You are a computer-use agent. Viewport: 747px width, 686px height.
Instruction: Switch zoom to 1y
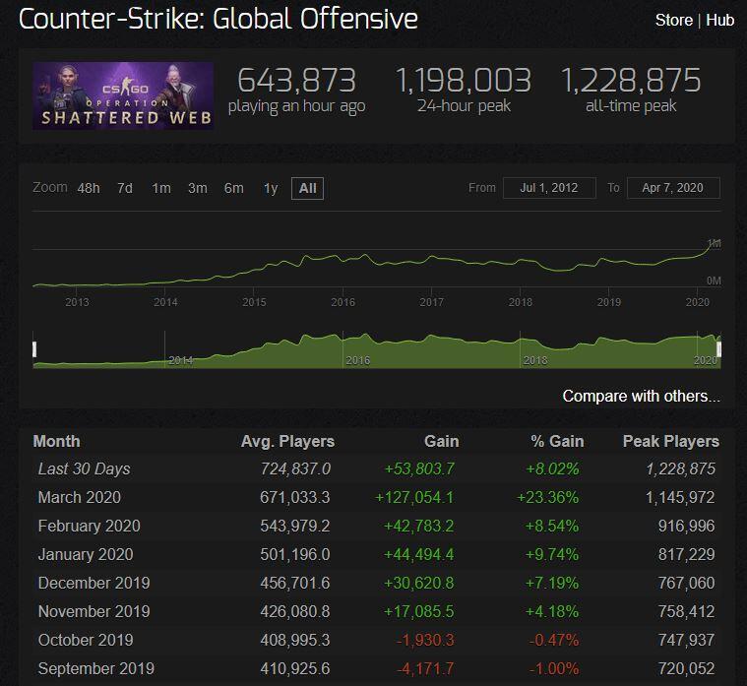(271, 188)
